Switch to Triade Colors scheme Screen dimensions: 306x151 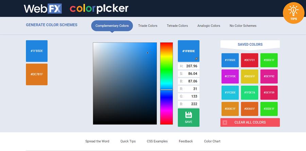[148, 26]
